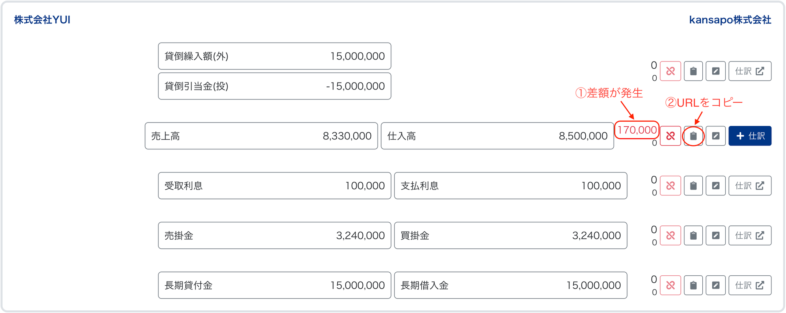
Task: Open 仕訳 link in 貸倒繰入額 row
Action: click(750, 71)
